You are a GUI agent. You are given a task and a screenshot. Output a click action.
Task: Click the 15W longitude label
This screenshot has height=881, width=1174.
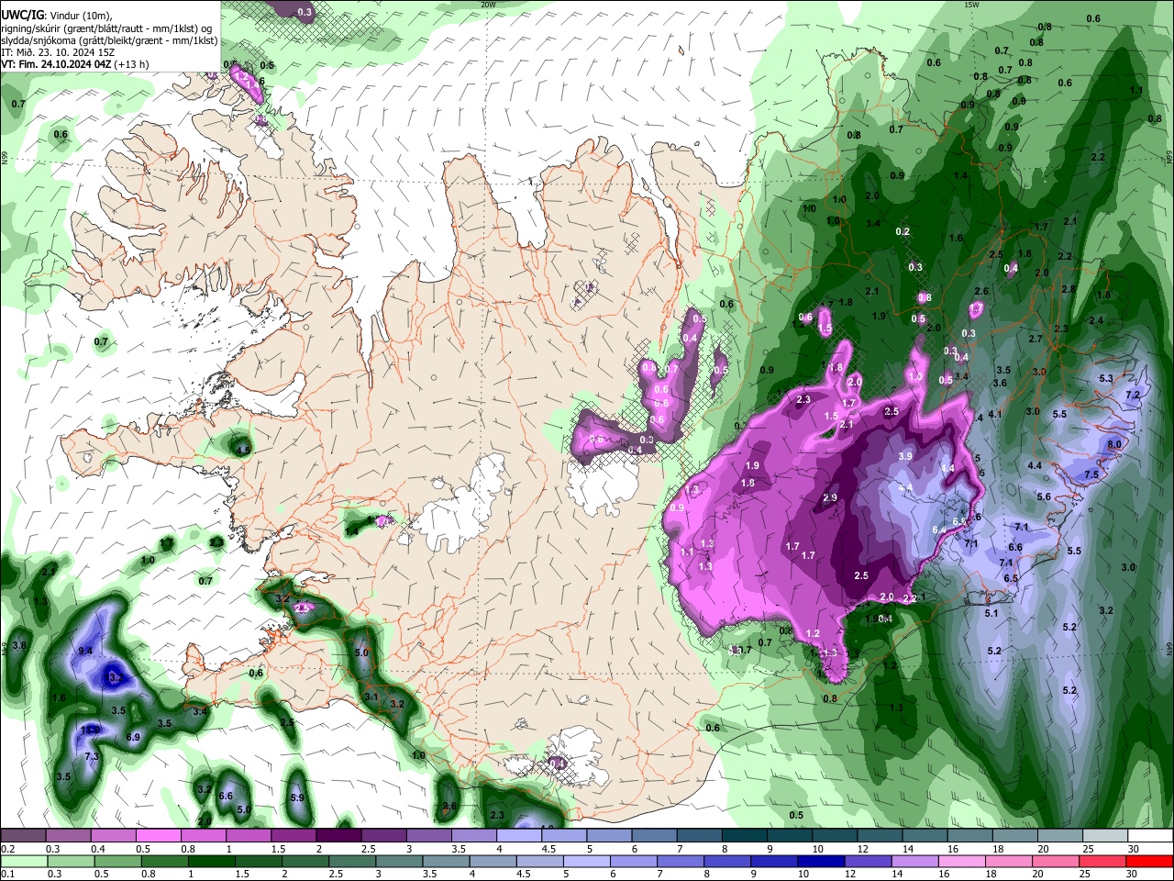point(971,5)
